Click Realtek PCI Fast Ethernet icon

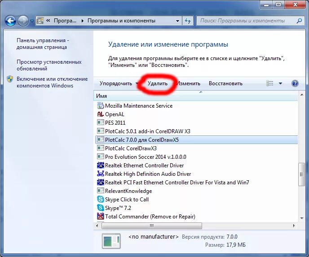[101, 182]
